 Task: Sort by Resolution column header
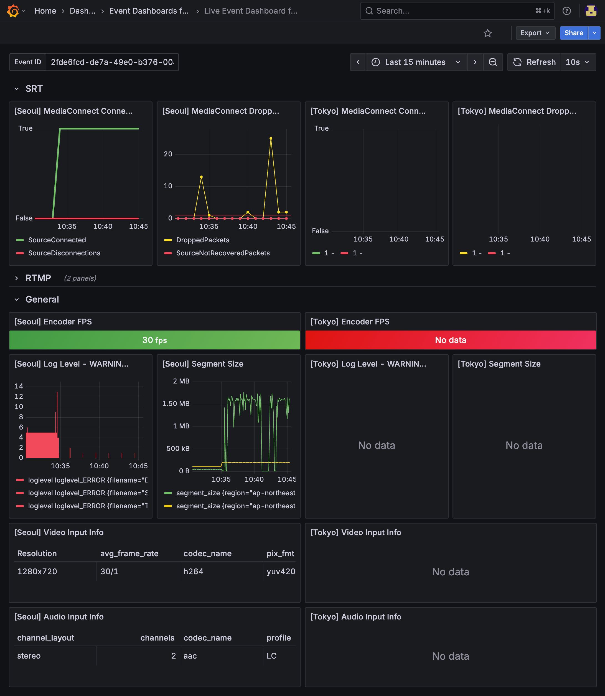(37, 554)
